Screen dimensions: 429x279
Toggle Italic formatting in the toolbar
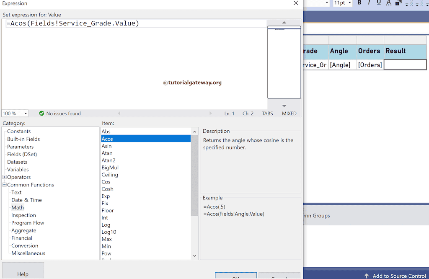(369, 3)
